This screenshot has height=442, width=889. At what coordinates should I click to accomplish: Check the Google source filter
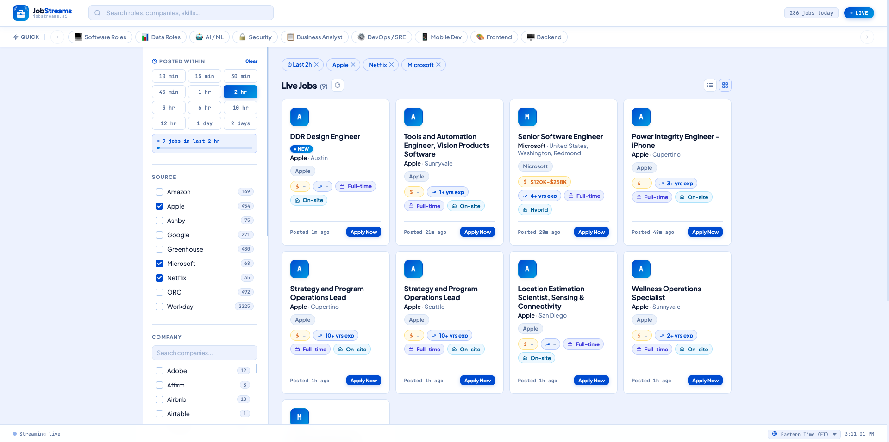click(159, 235)
